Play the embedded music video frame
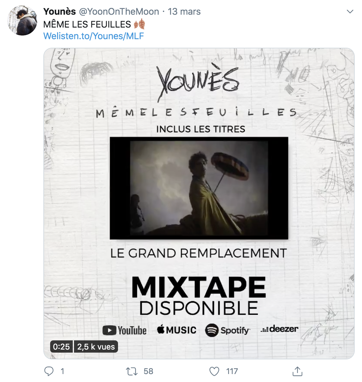 pyautogui.click(x=199, y=188)
